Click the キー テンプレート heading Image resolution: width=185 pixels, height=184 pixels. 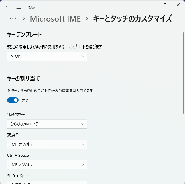pos(24,35)
